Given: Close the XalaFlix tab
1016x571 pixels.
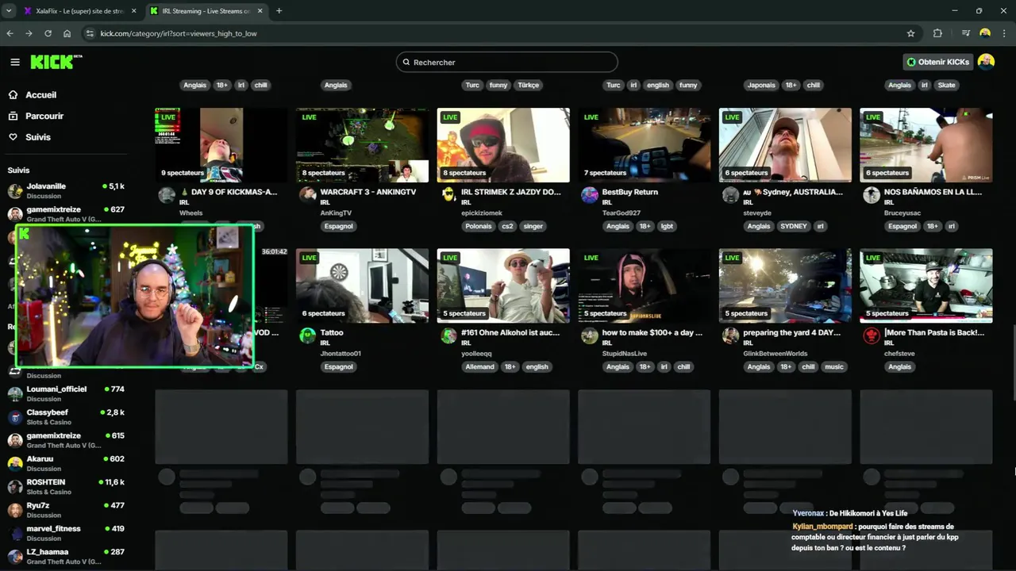Looking at the screenshot, I should point(133,11).
